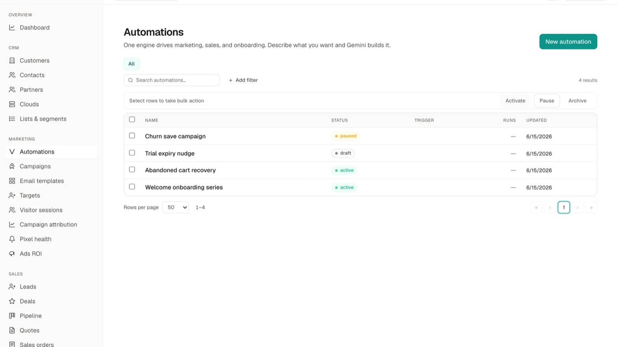The height and width of the screenshot is (347, 618).
Task: Toggle the select-all header checkbox
Action: [x=132, y=119]
